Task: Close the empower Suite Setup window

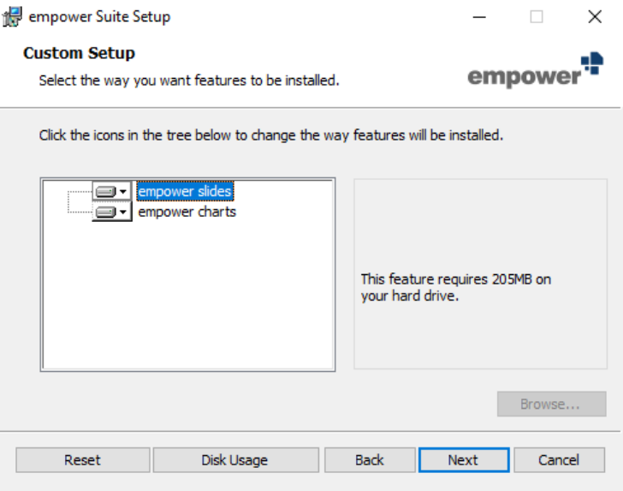Action: [595, 17]
